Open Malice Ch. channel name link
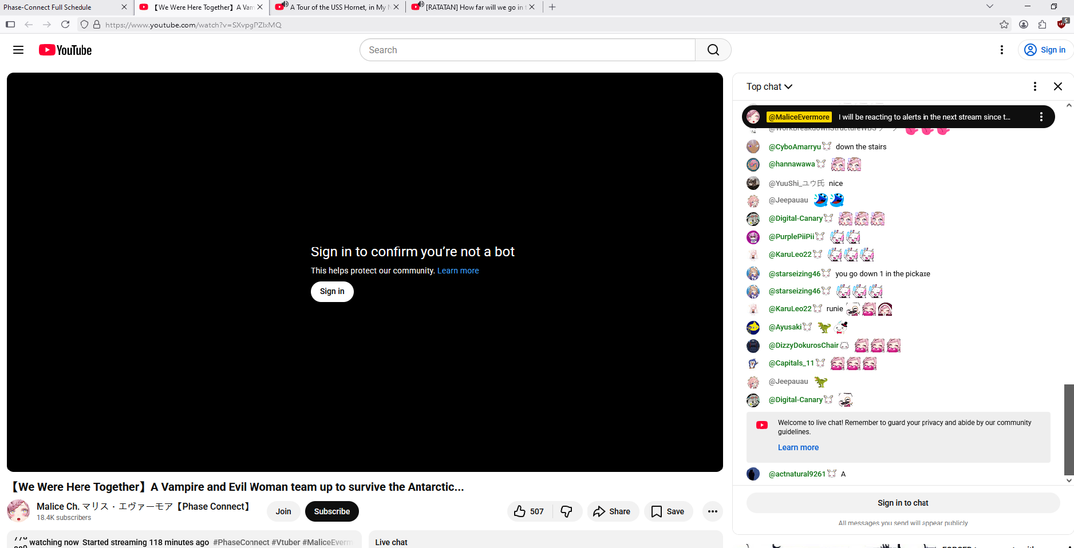Image resolution: width=1074 pixels, height=548 pixels. coord(143,507)
